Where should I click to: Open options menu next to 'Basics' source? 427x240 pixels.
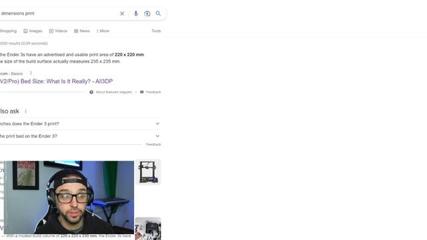[x=31, y=73]
